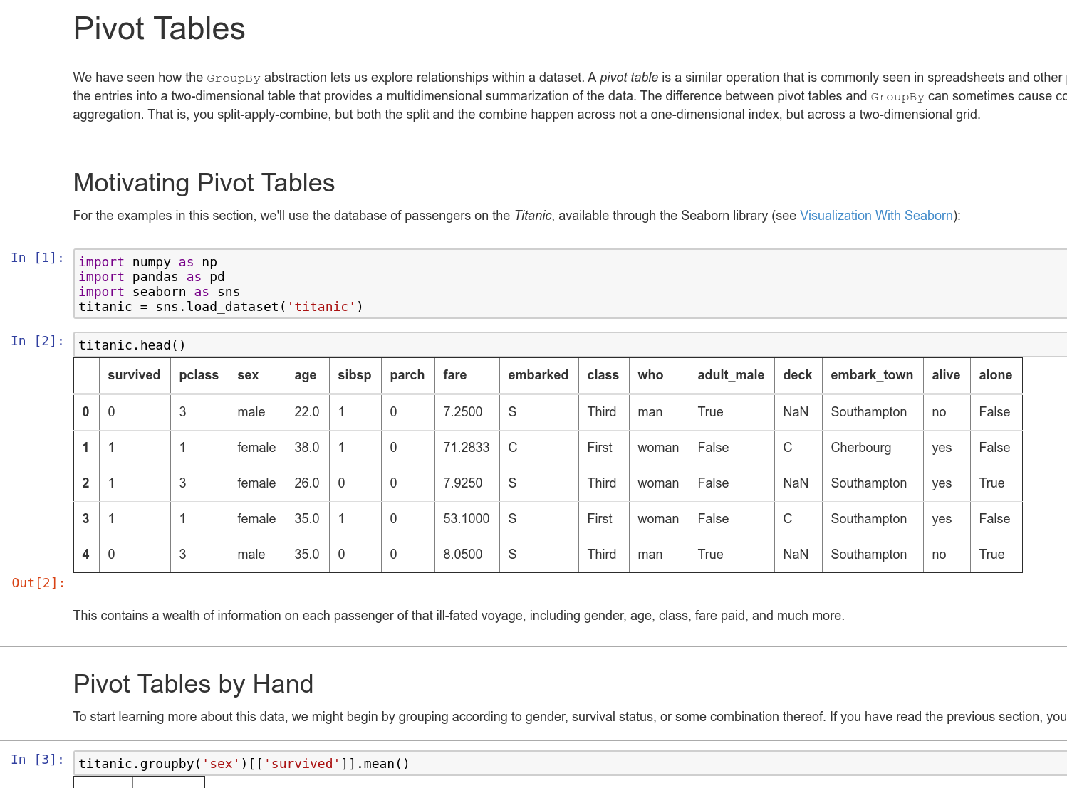Select the fare value 71.2833
The image size is (1067, 788).
pos(466,448)
